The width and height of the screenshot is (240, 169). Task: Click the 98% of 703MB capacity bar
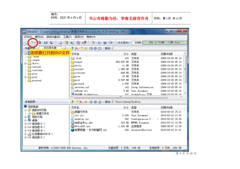pyautogui.click(x=164, y=43)
